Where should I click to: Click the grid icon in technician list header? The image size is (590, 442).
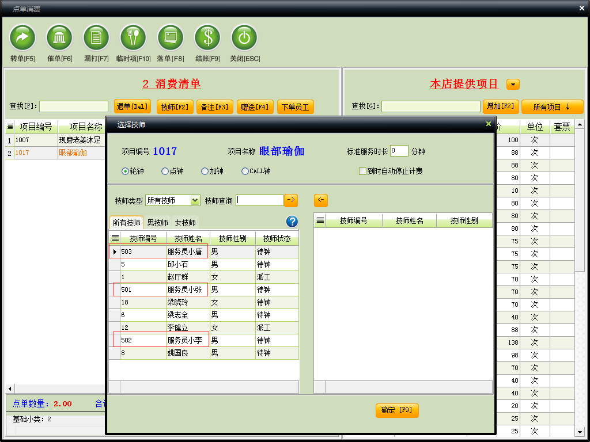[115, 238]
